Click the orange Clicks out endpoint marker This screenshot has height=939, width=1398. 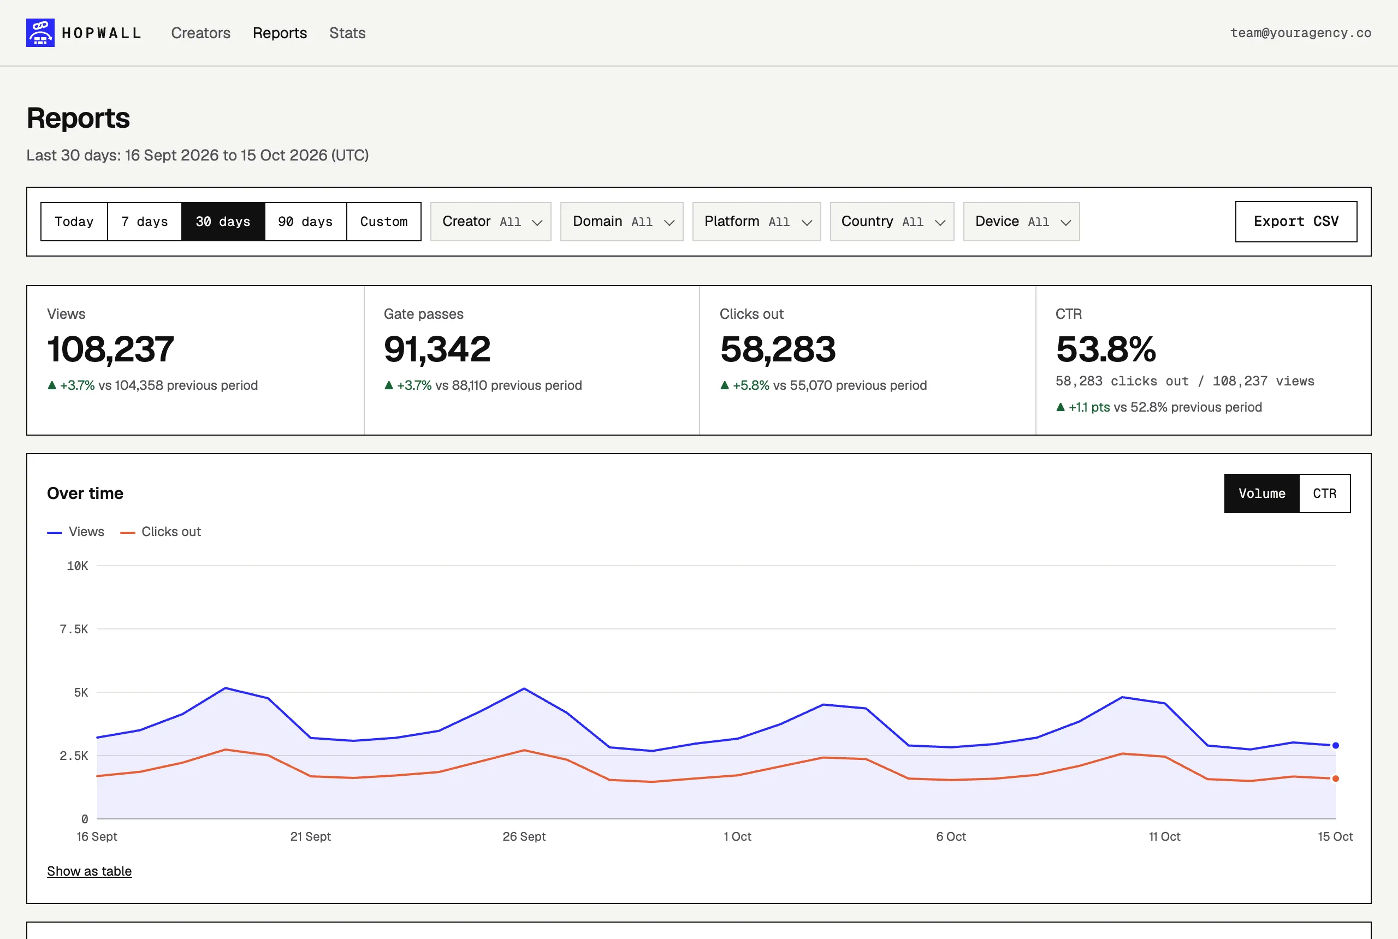[x=1335, y=779]
